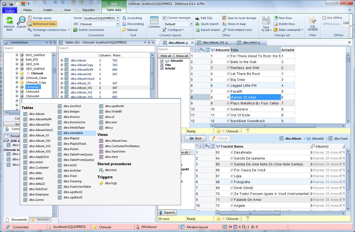
Task: Click the lower grid's vertical scrollbar thumb
Action: tap(348, 172)
